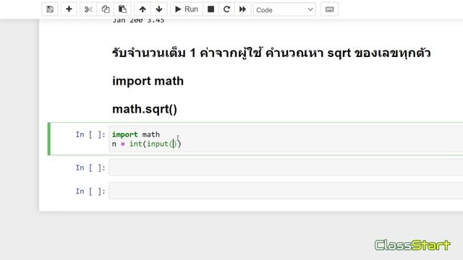
Task: Copy selected cells icon
Action: coord(106,9)
